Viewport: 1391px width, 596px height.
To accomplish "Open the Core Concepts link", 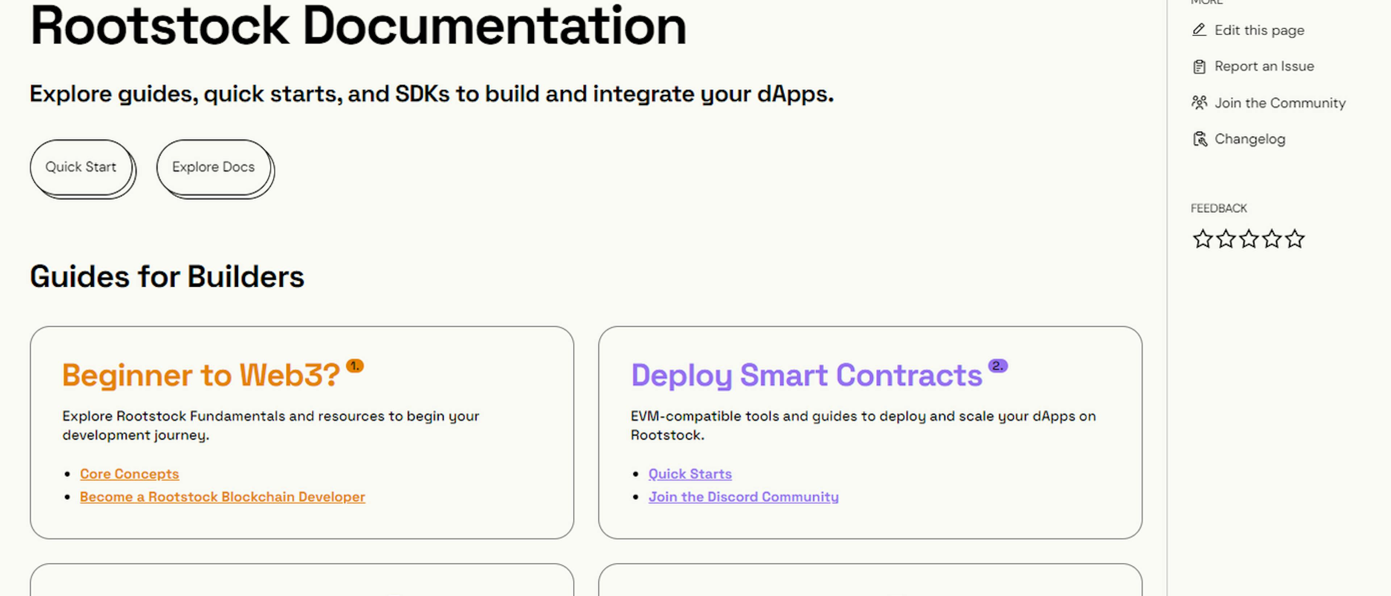I will (130, 474).
